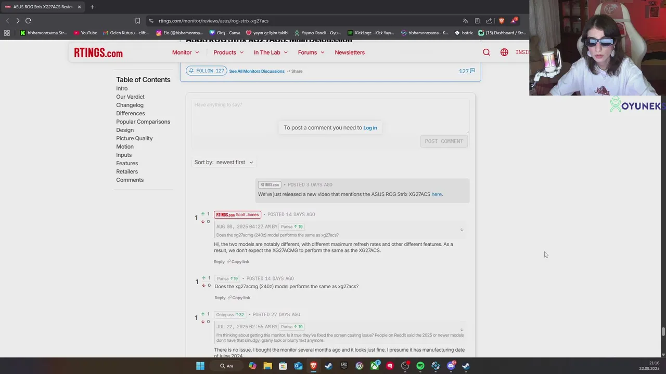Open the Newsletters page
Screen dimensions: 666x374
350,52
